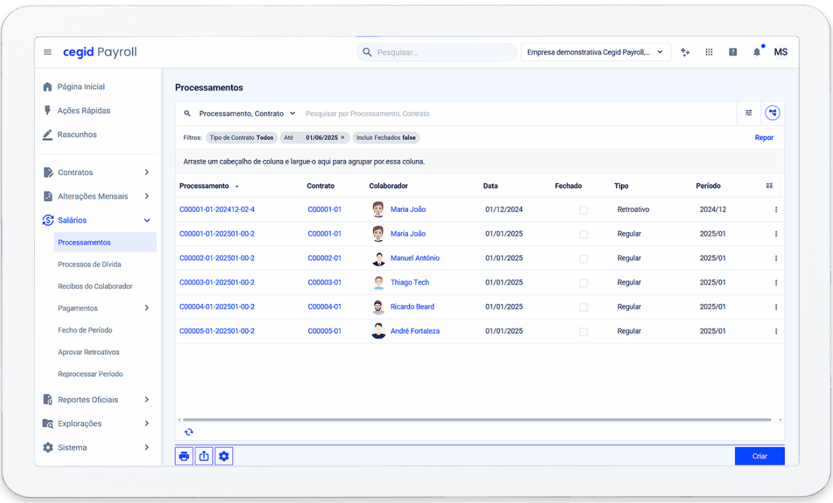Expand the Pagamentos submenu
Viewport: 833px width, 503px height.
(x=146, y=308)
